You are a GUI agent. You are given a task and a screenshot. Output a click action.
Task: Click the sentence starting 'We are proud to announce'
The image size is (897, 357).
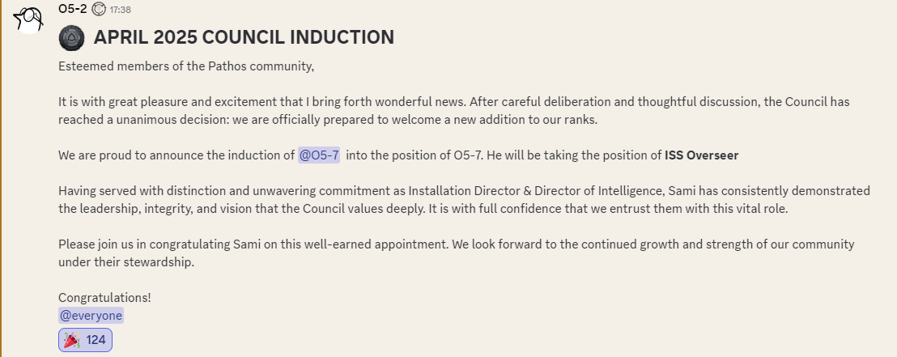pos(176,155)
